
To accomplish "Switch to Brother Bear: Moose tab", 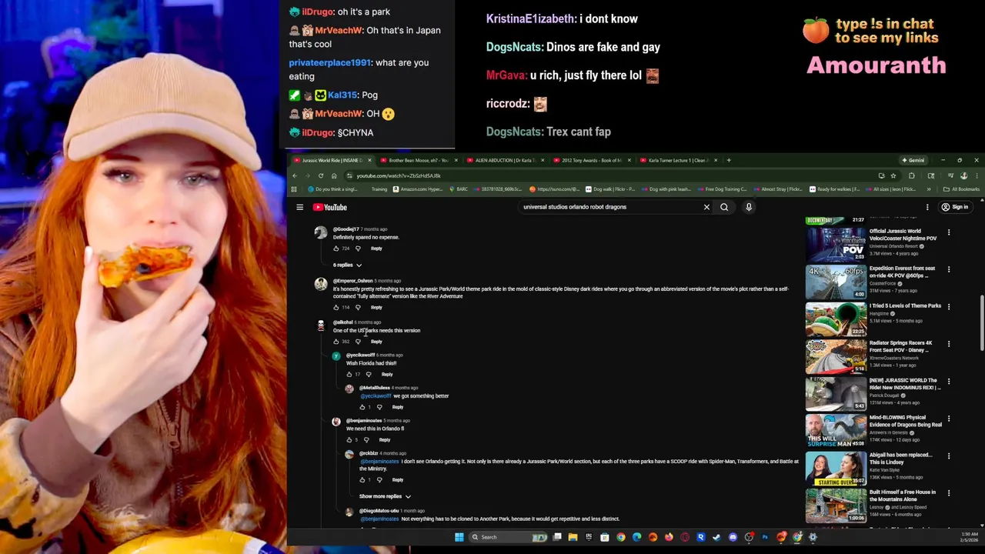I will tap(418, 160).
